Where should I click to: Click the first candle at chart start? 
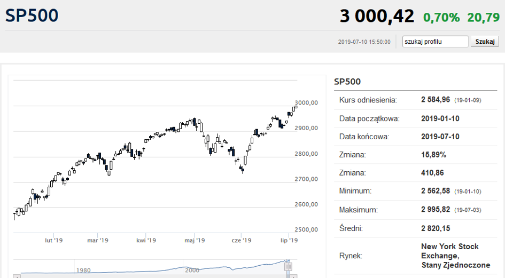point(14,215)
